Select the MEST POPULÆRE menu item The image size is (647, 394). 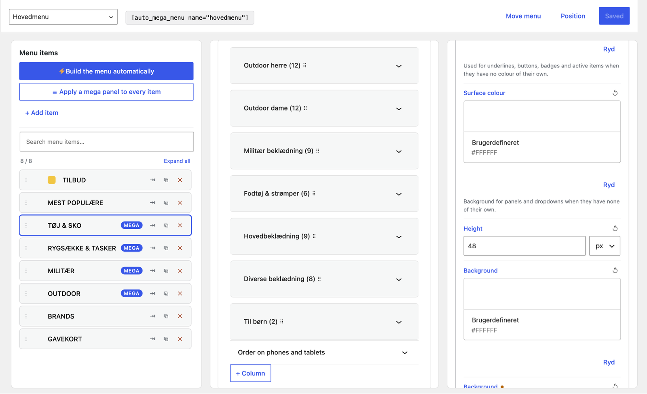coord(105,203)
